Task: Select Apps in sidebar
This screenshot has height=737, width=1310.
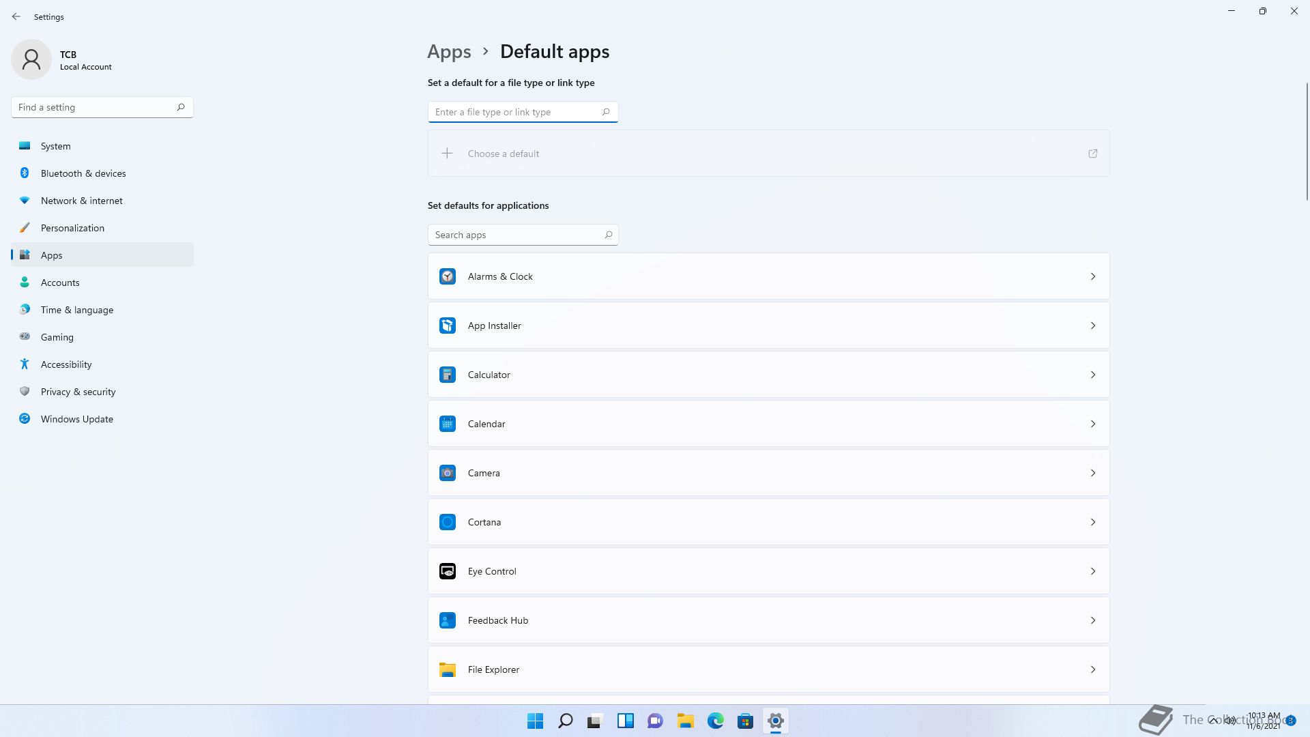Action: [x=102, y=255]
